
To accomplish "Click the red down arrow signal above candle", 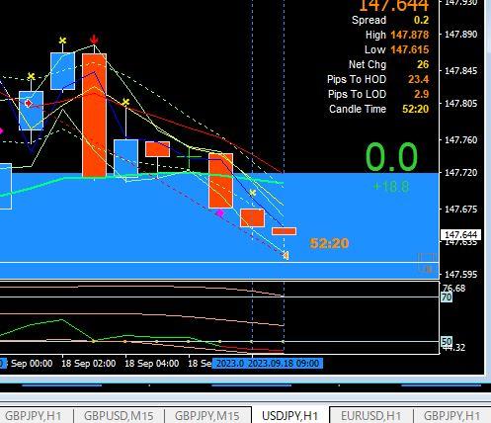I will click(94, 40).
